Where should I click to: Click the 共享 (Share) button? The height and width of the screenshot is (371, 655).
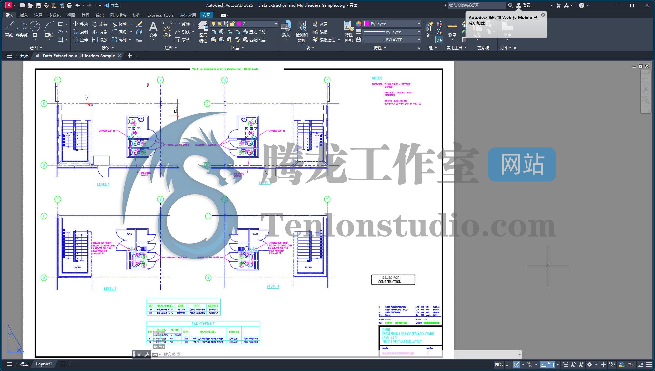pos(111,5)
